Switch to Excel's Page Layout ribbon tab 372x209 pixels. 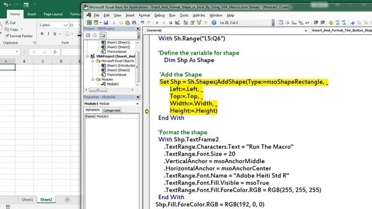pos(53,14)
